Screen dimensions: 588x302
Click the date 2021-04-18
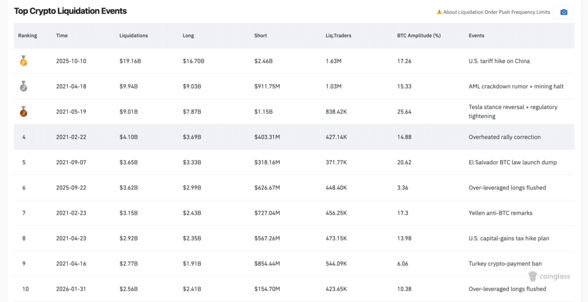tap(71, 86)
